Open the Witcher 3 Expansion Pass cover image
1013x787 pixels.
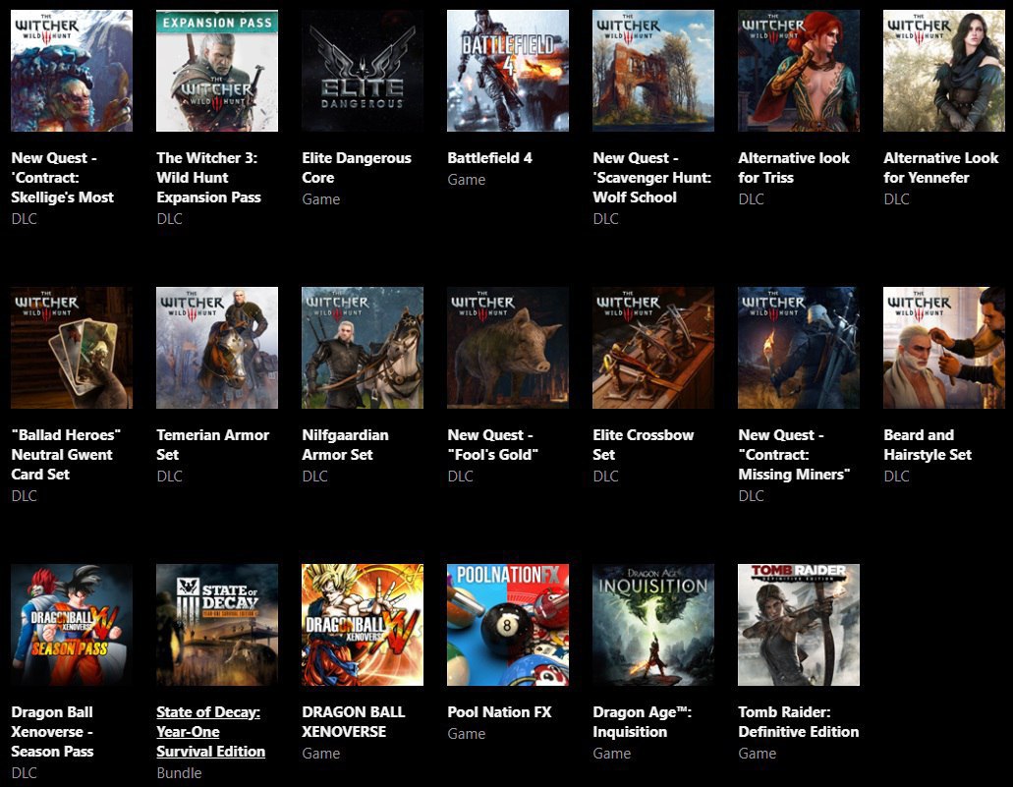(217, 71)
